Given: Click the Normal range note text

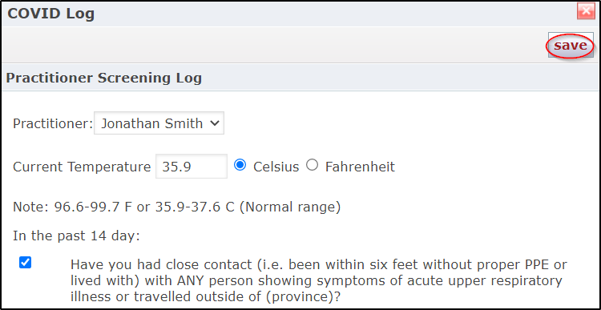Looking at the screenshot, I should tap(177, 207).
